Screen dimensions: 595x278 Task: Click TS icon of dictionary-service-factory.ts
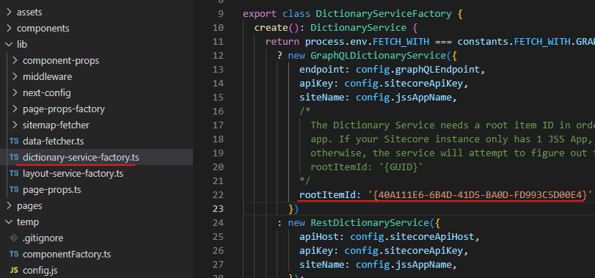coord(14,158)
